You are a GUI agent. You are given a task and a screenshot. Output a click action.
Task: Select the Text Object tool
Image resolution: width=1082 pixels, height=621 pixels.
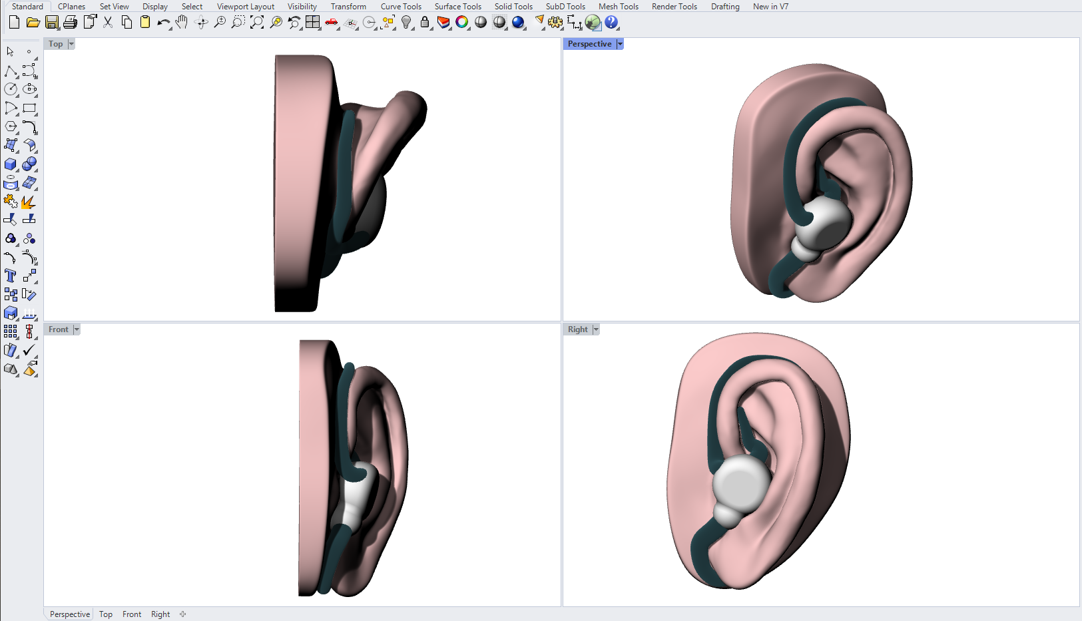[x=11, y=276]
